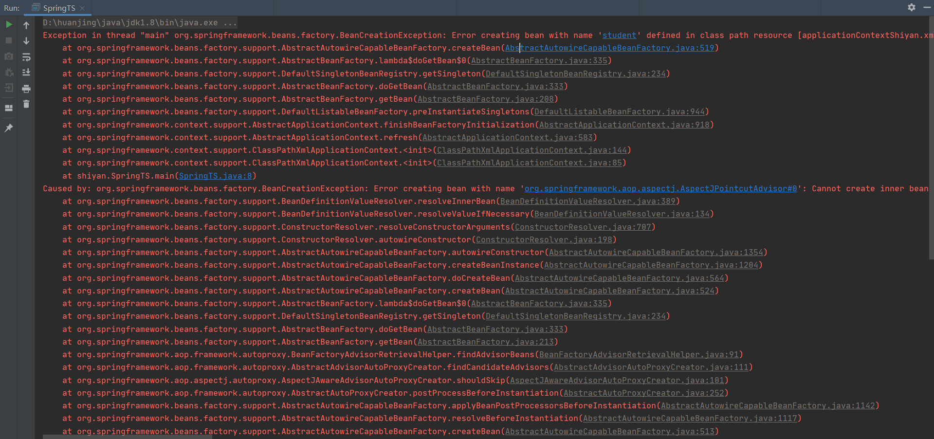The width and height of the screenshot is (934, 439).
Task: Pin the SpringTS console tab
Action: pos(8,128)
